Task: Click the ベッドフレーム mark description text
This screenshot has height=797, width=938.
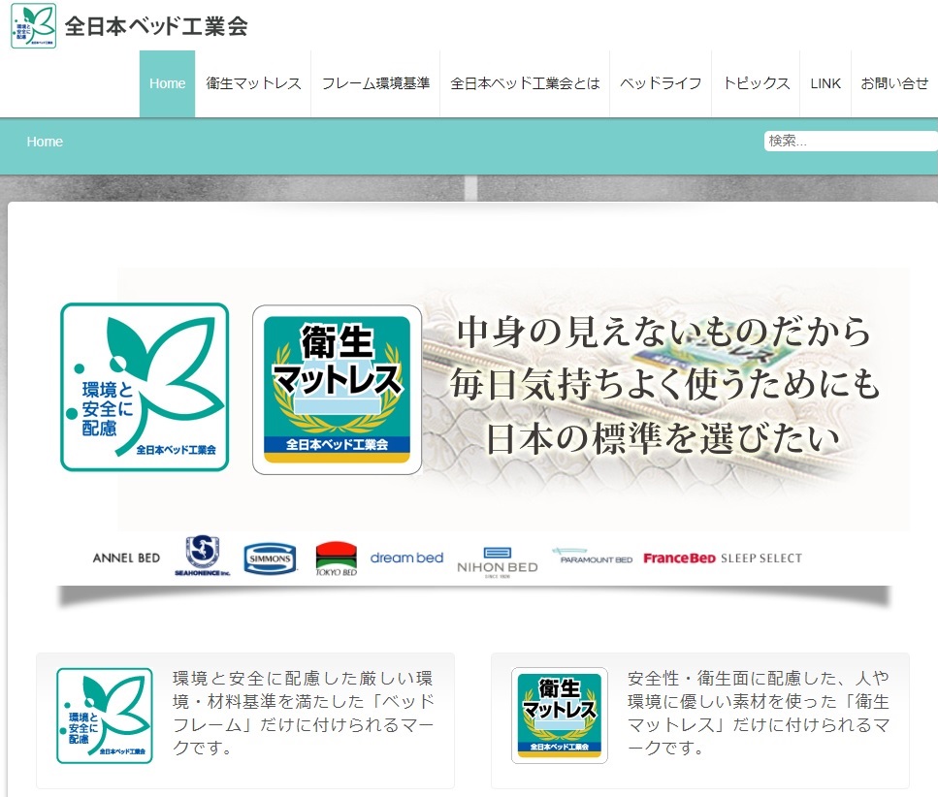Action: tap(304, 713)
